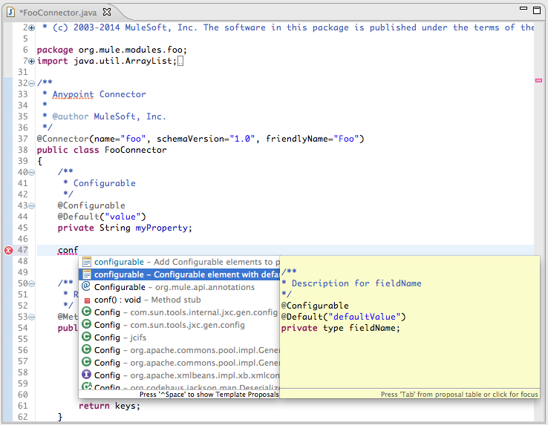The width and height of the screenshot is (548, 425).
Task: Expand the folded imports at line 7
Action: point(31,61)
